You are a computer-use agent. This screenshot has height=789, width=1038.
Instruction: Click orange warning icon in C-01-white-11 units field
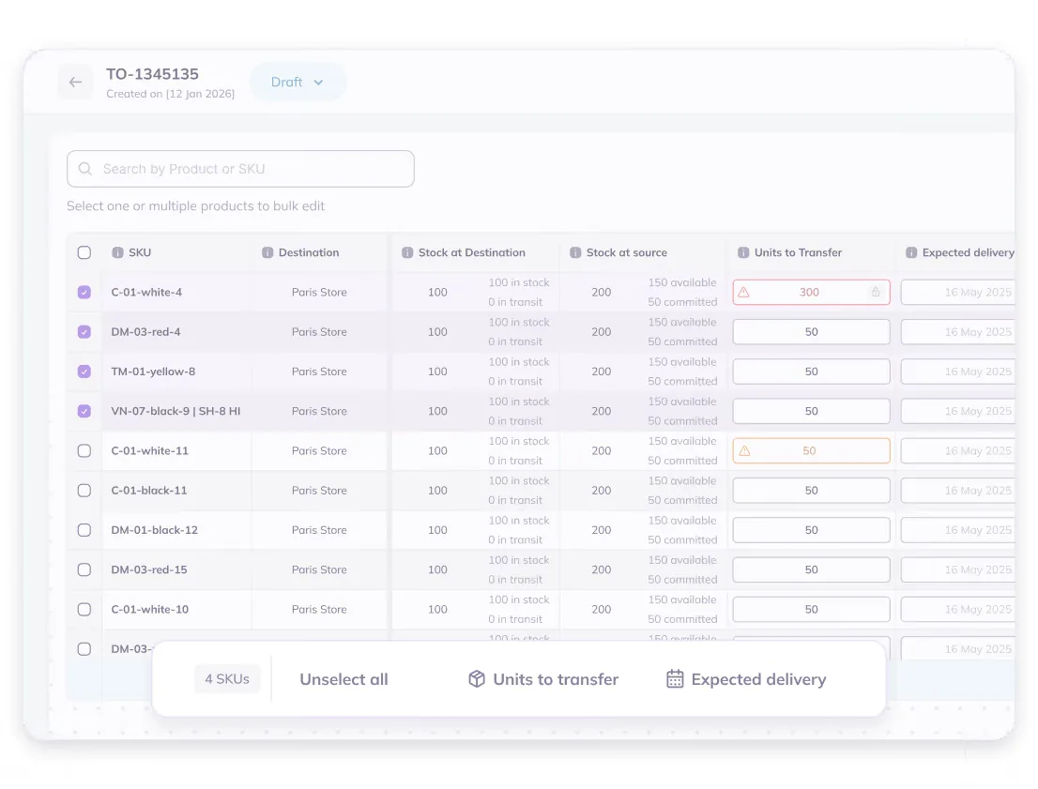click(745, 450)
